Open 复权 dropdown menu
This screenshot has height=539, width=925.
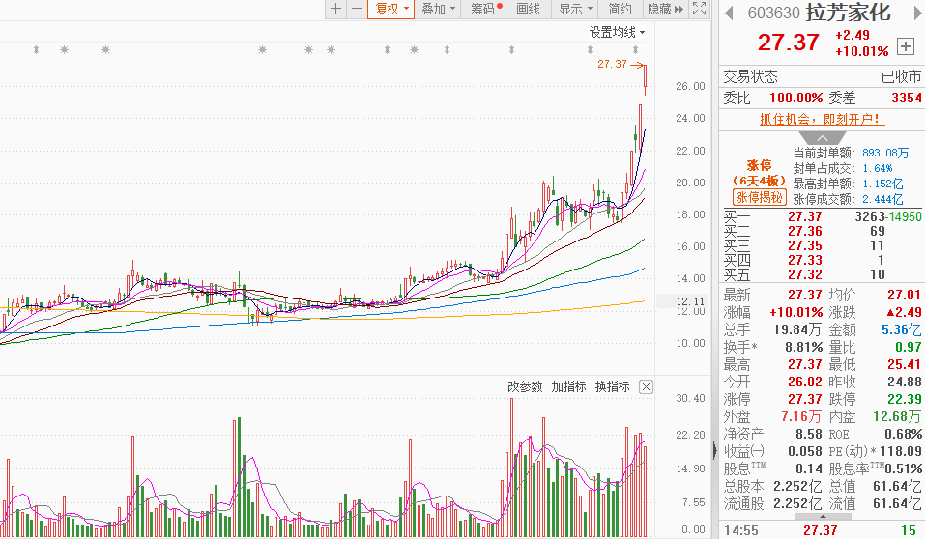[391, 9]
